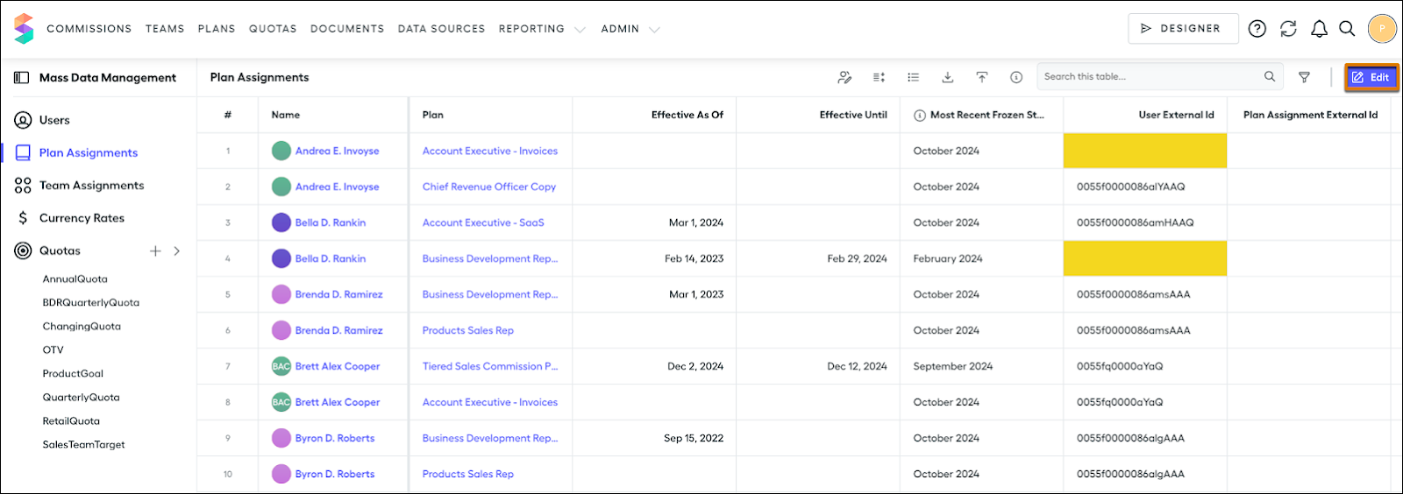The height and width of the screenshot is (494, 1403).
Task: Click the Team Assignments circles icon
Action: point(23,186)
